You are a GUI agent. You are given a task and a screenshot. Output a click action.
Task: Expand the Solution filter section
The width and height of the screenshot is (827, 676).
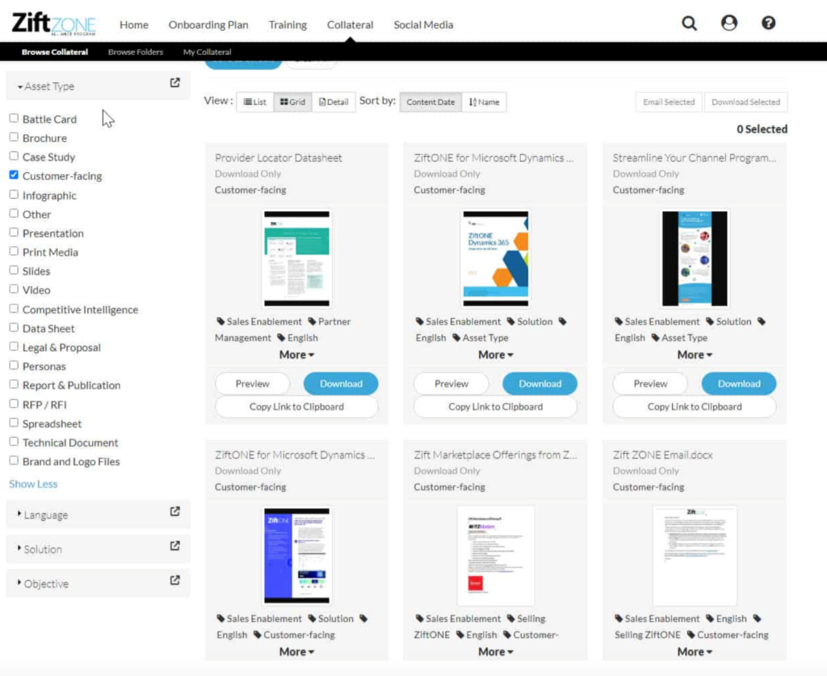40,549
